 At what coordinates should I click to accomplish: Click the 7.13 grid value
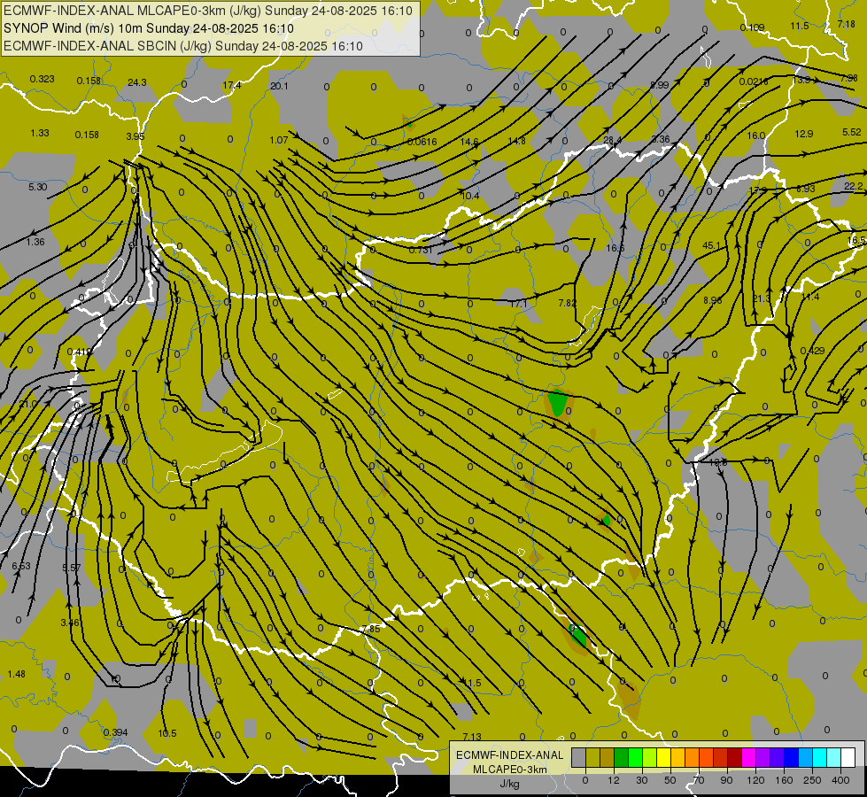click(472, 737)
